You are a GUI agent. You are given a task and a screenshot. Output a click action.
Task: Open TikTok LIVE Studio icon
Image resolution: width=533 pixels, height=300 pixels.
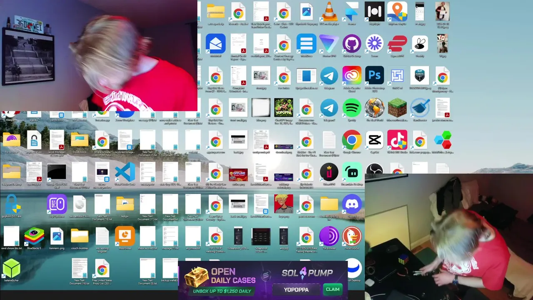397,140
